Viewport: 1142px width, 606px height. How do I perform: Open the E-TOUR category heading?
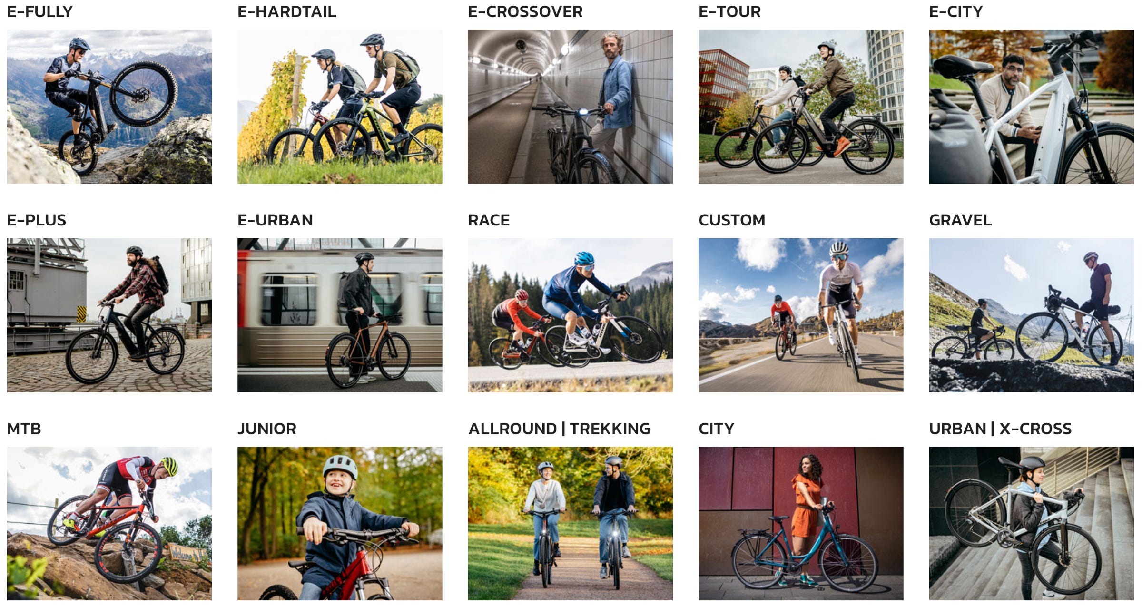click(729, 11)
